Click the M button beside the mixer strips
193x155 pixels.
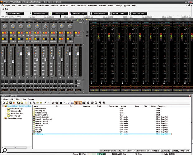[x=87, y=36]
